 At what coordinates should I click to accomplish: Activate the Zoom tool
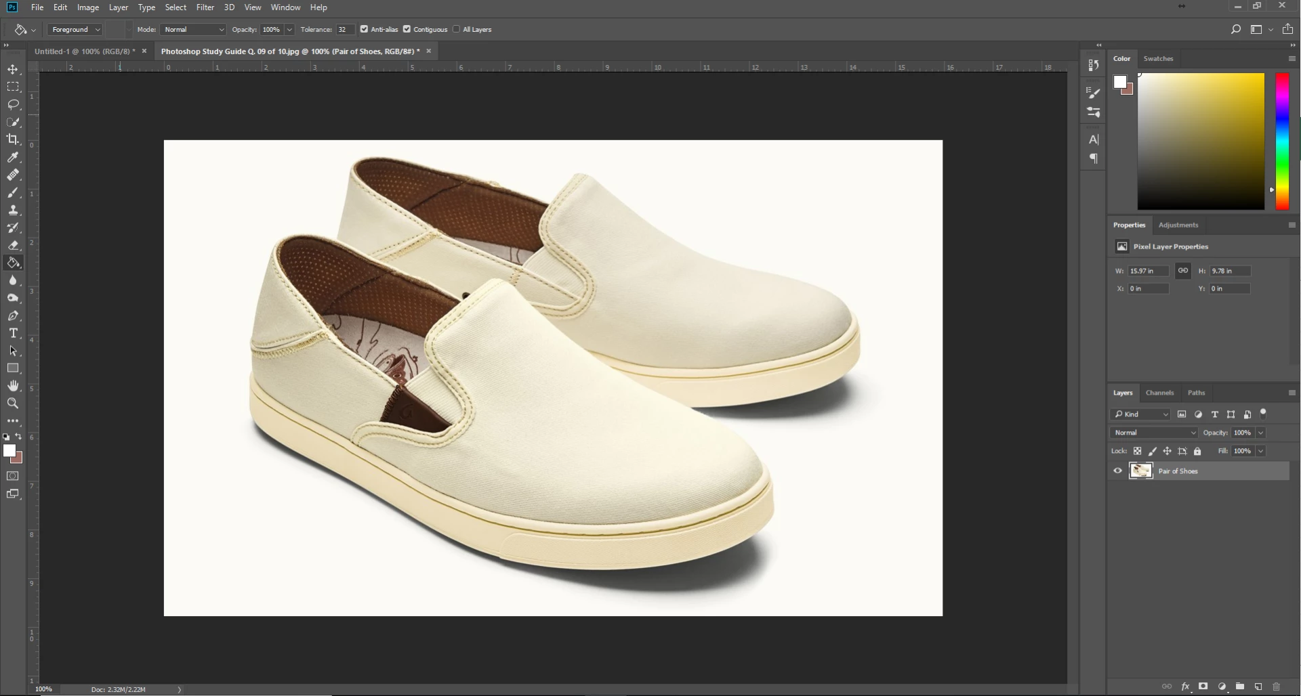tap(13, 404)
